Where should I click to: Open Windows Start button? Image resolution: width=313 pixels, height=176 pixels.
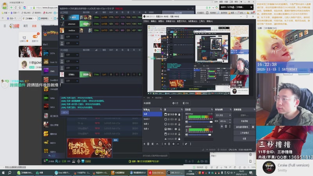click(3, 172)
